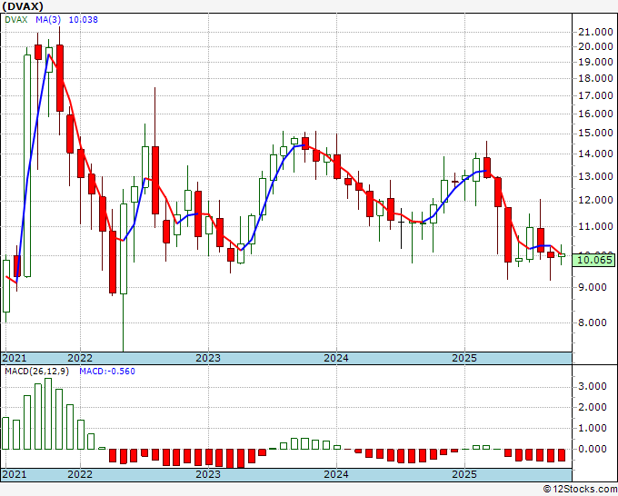Click 2022 on the price chart time axis
Image resolution: width=618 pixels, height=496 pixels.
tap(80, 358)
